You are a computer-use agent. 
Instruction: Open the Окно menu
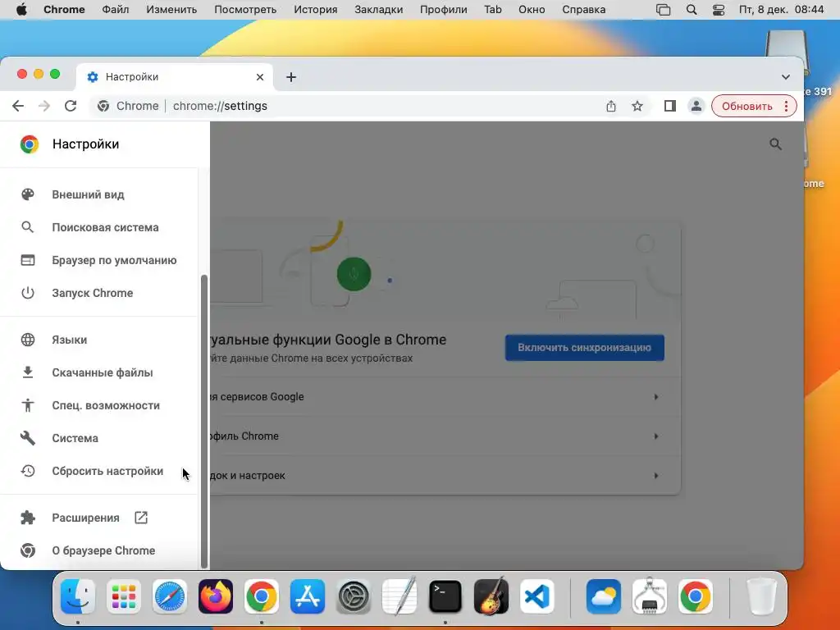[532, 10]
